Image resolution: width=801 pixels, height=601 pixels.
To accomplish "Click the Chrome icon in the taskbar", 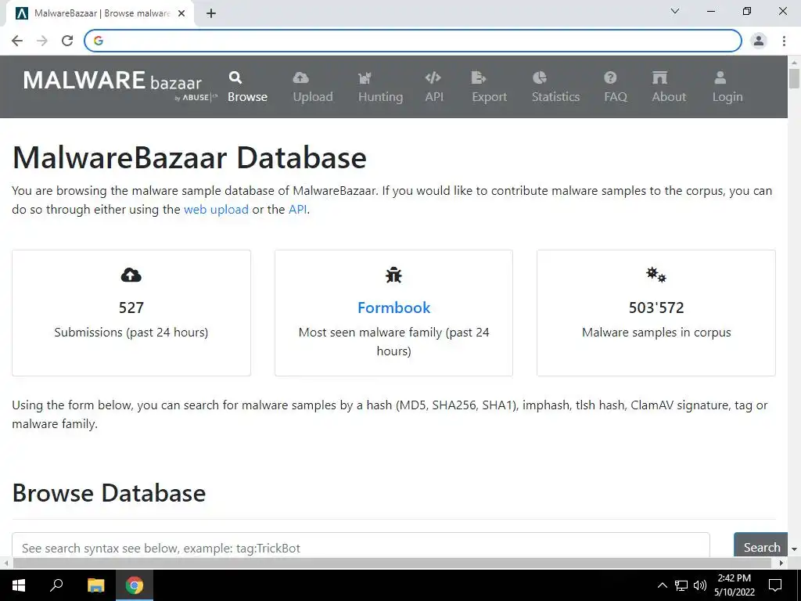I will [135, 585].
